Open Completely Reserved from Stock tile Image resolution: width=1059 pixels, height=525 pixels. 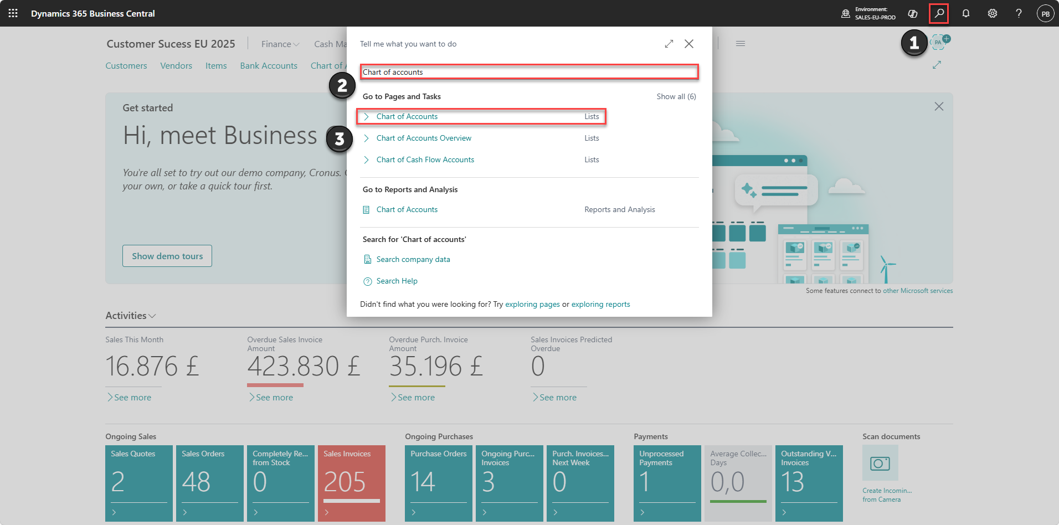(x=281, y=483)
